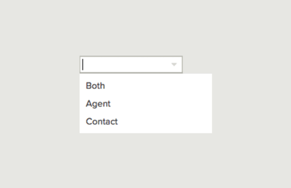The width and height of the screenshot is (291, 188).
Task: Set the field value to Agent
Action: 146,103
